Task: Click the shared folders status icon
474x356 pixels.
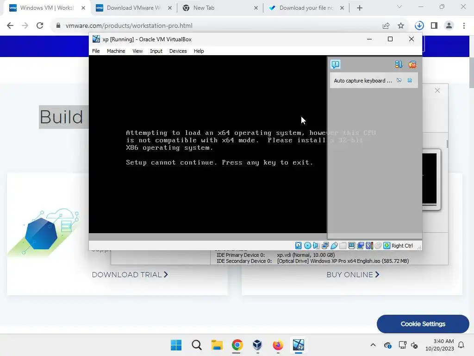Action: [343, 246]
